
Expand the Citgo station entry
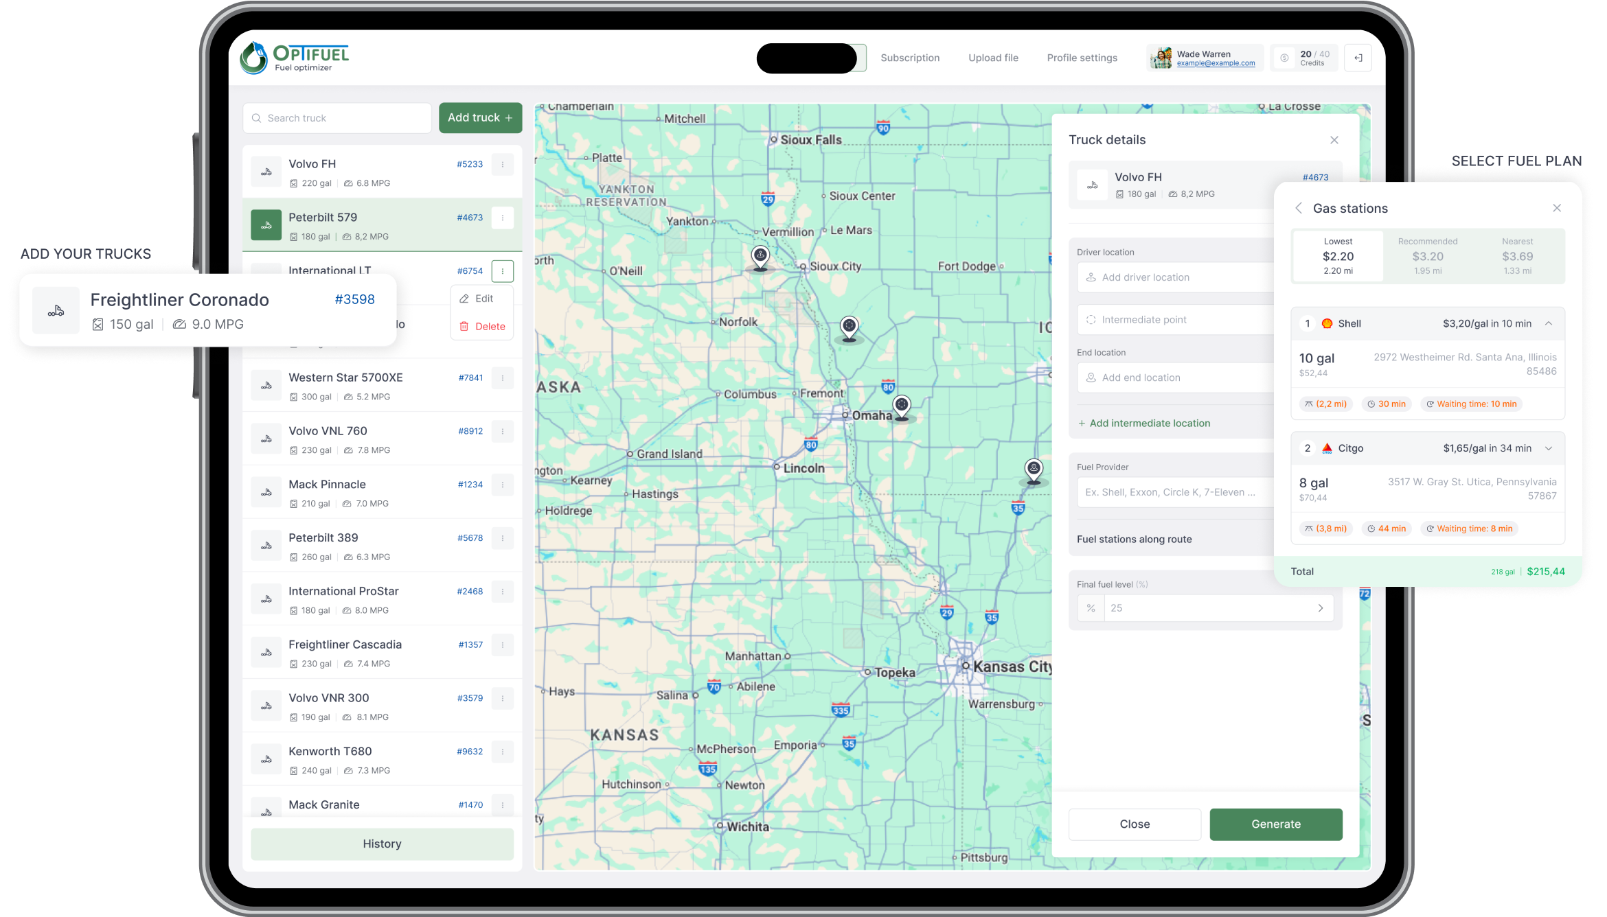click(1548, 449)
